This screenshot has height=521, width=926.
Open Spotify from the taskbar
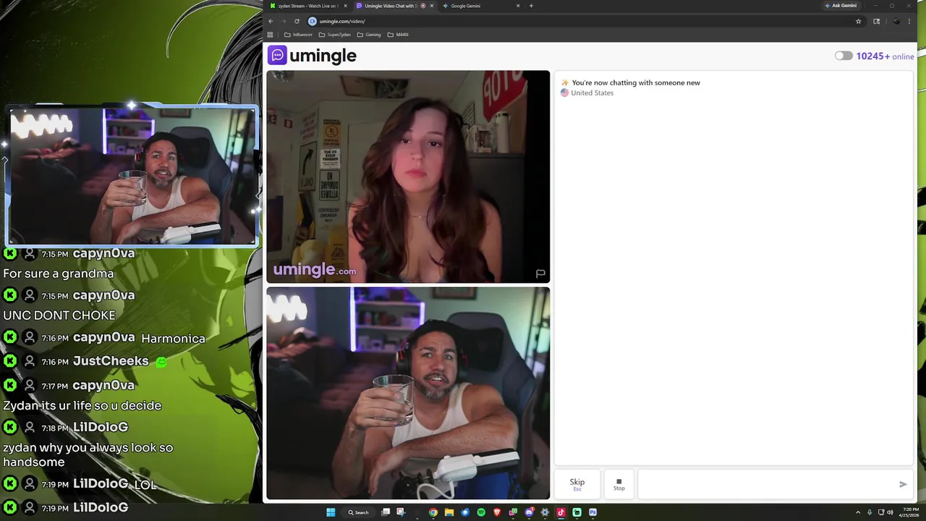481,512
